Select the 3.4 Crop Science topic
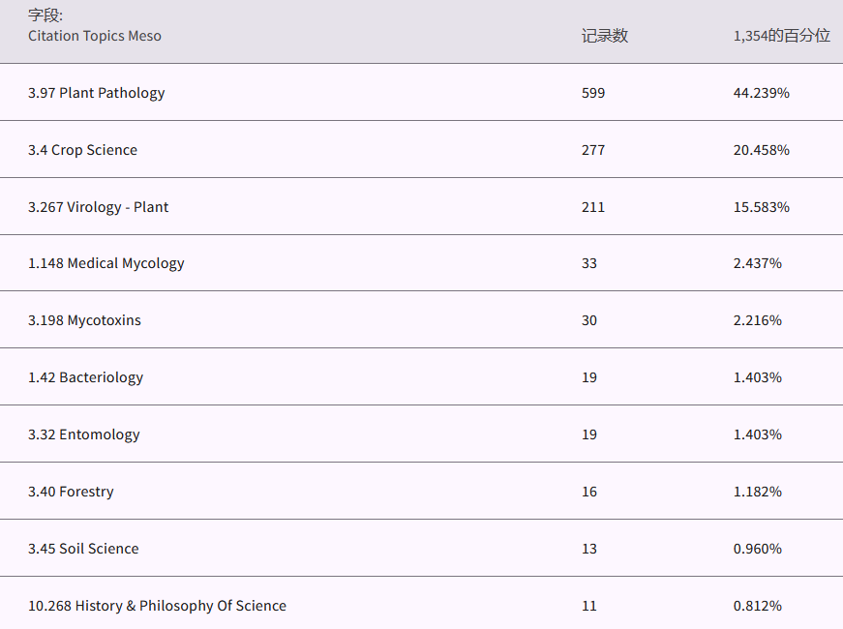The height and width of the screenshot is (629, 843). (x=83, y=150)
